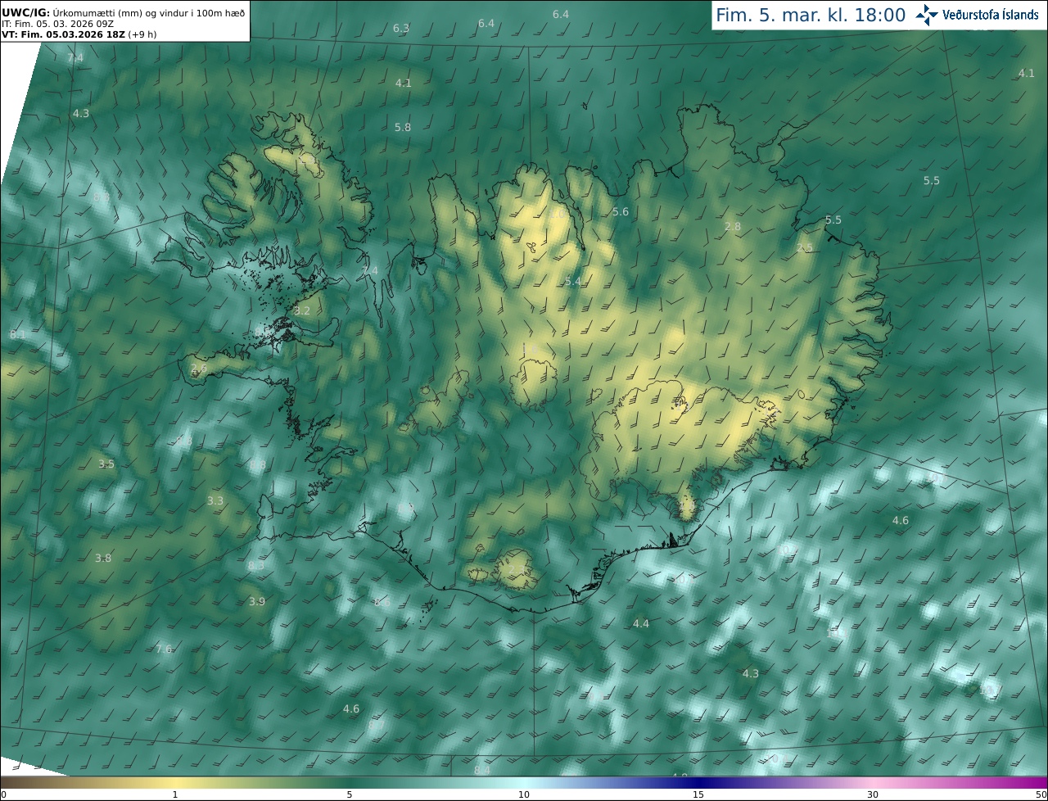Click the map value 3.3
This screenshot has height=801, width=1048.
click(x=215, y=500)
